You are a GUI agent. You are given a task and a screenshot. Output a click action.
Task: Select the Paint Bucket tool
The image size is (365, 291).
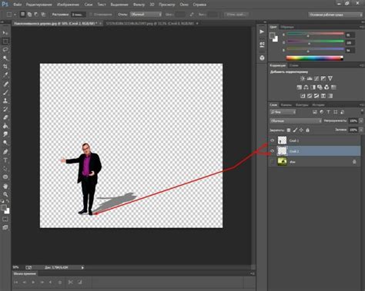[x=5, y=126]
